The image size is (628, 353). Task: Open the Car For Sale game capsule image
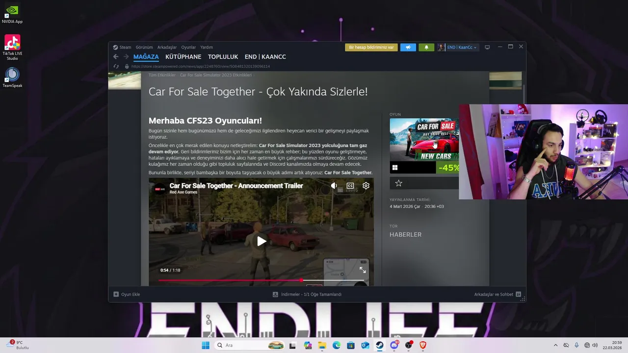point(424,140)
